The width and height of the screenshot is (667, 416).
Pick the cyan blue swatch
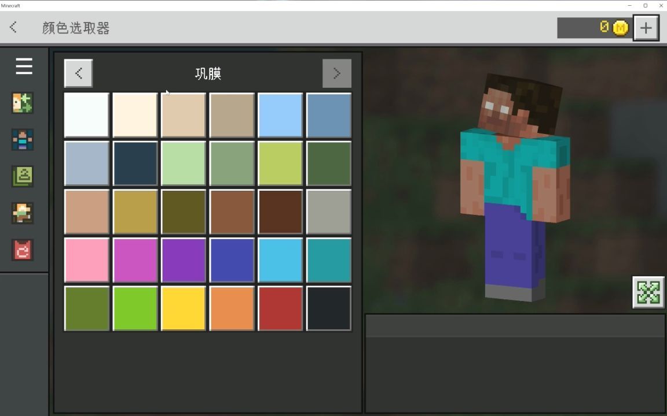[280, 260]
